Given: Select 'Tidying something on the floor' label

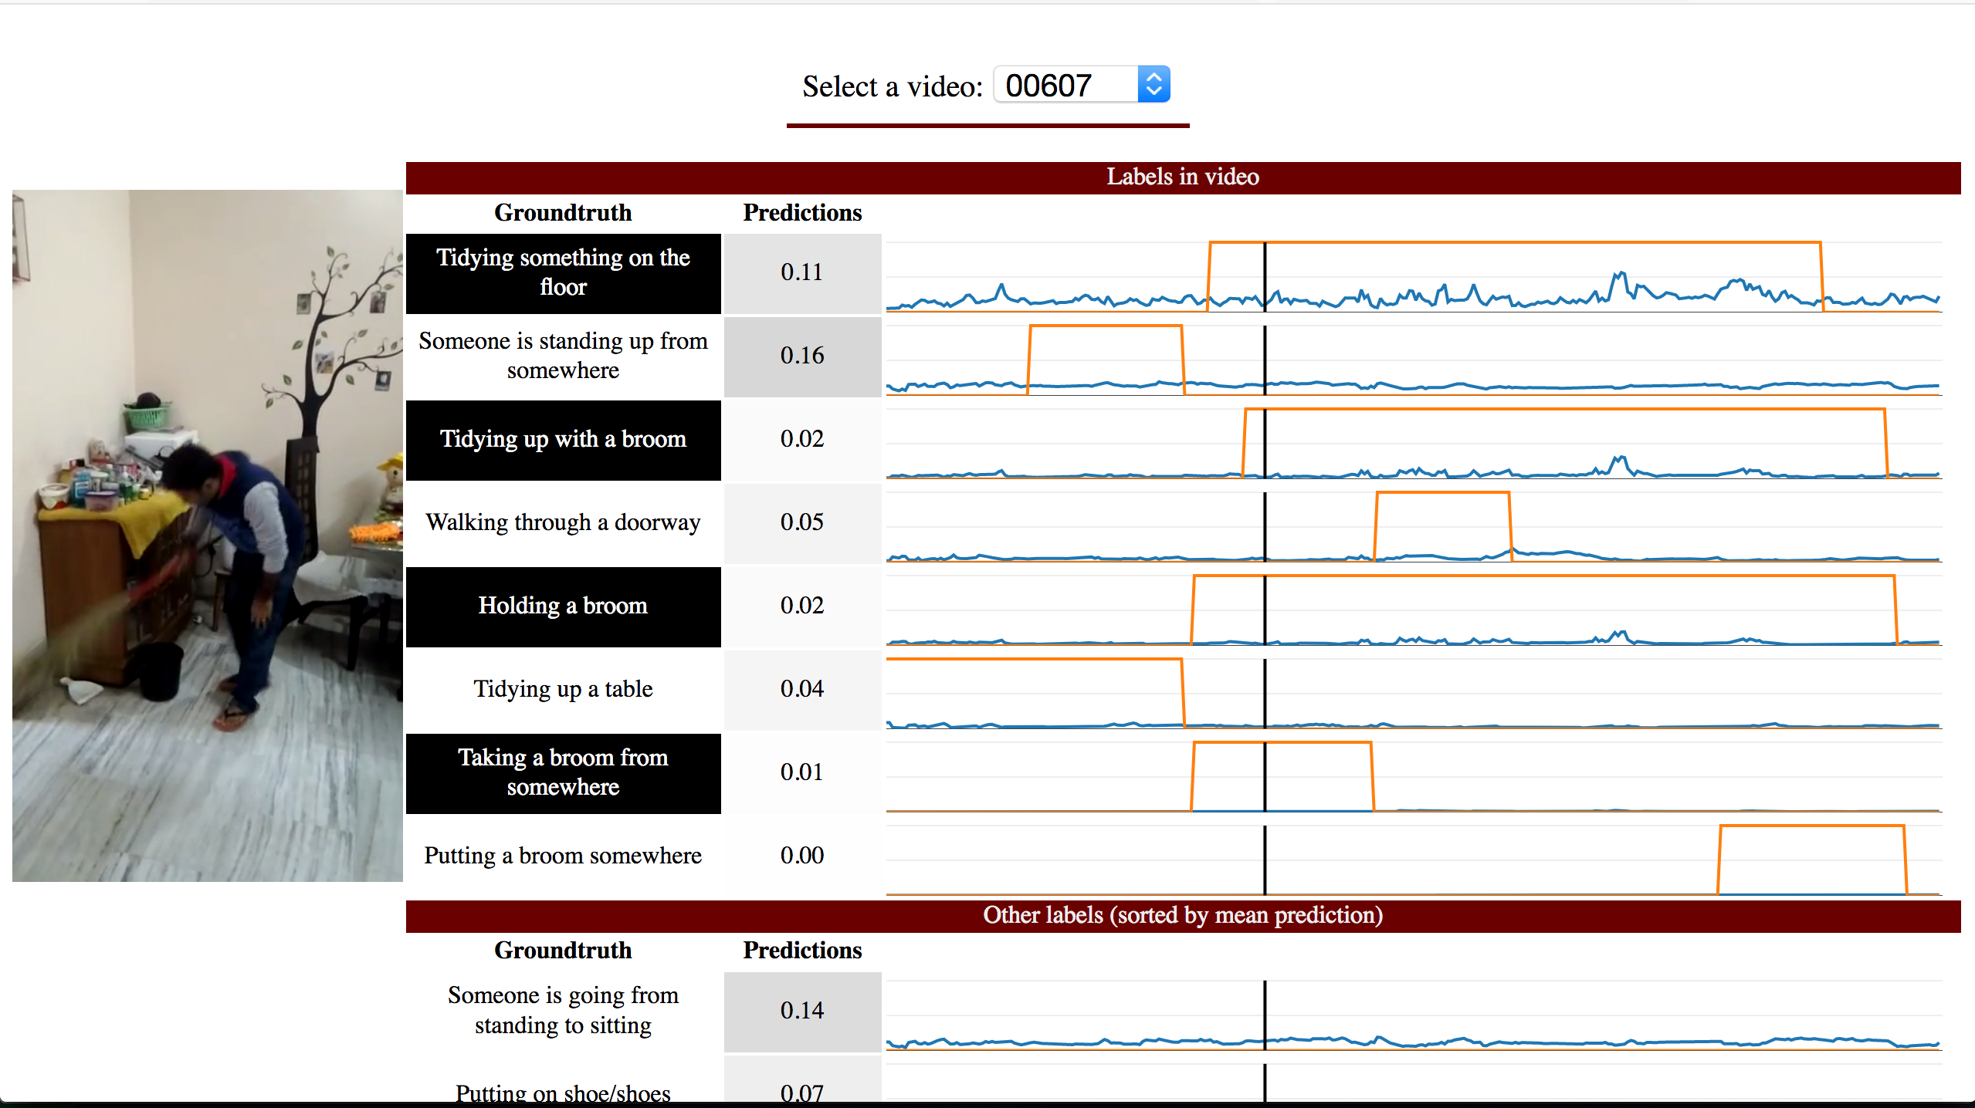Looking at the screenshot, I should (x=563, y=273).
